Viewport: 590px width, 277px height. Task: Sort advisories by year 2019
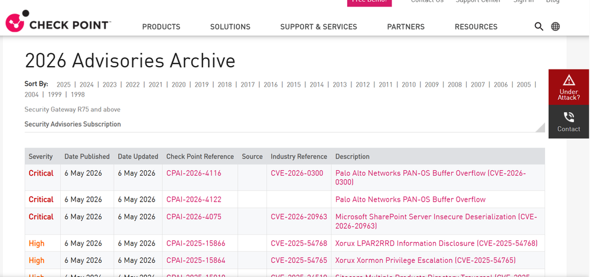201,85
